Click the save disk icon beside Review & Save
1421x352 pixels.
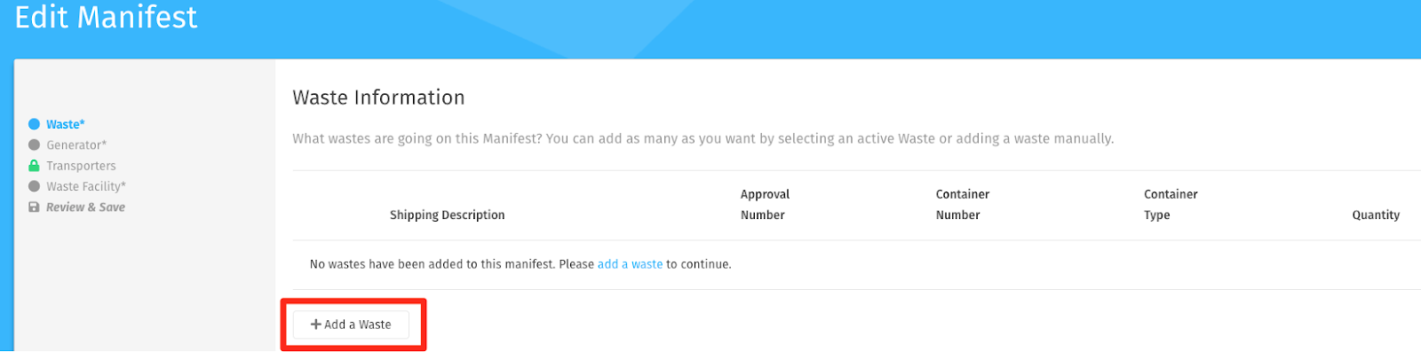[34, 207]
